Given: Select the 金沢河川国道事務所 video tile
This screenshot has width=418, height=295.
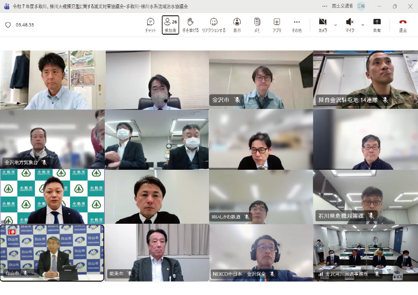Looking at the screenshot, I should click(365, 252).
